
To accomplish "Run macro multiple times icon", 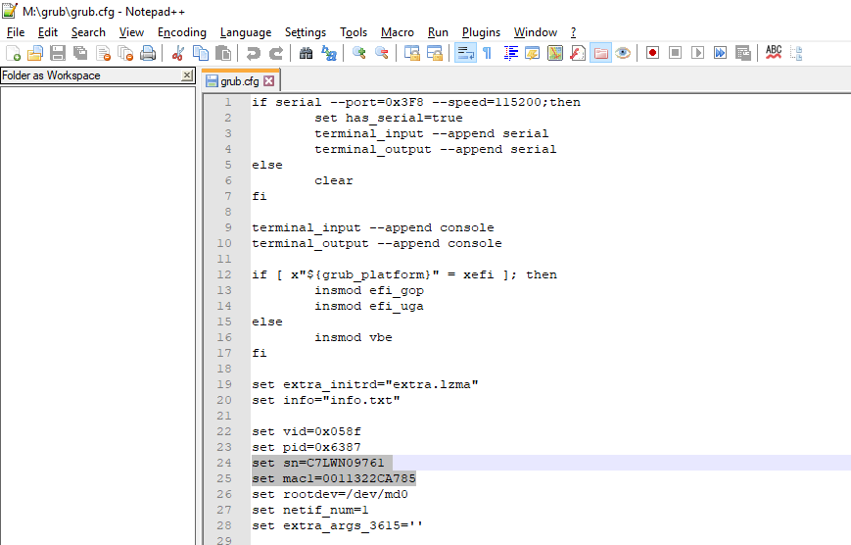I will tap(720, 53).
